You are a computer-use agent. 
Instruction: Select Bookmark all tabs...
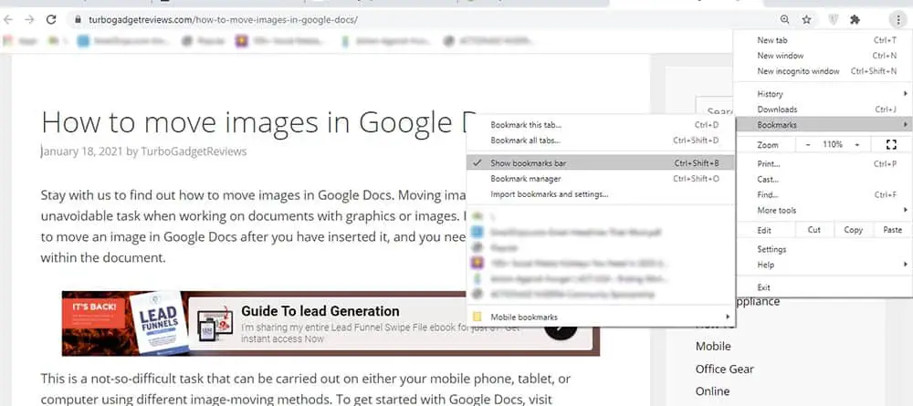602,141
